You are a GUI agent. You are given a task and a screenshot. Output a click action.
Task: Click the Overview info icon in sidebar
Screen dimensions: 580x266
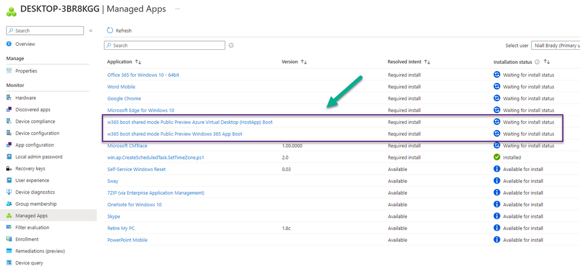[9, 44]
